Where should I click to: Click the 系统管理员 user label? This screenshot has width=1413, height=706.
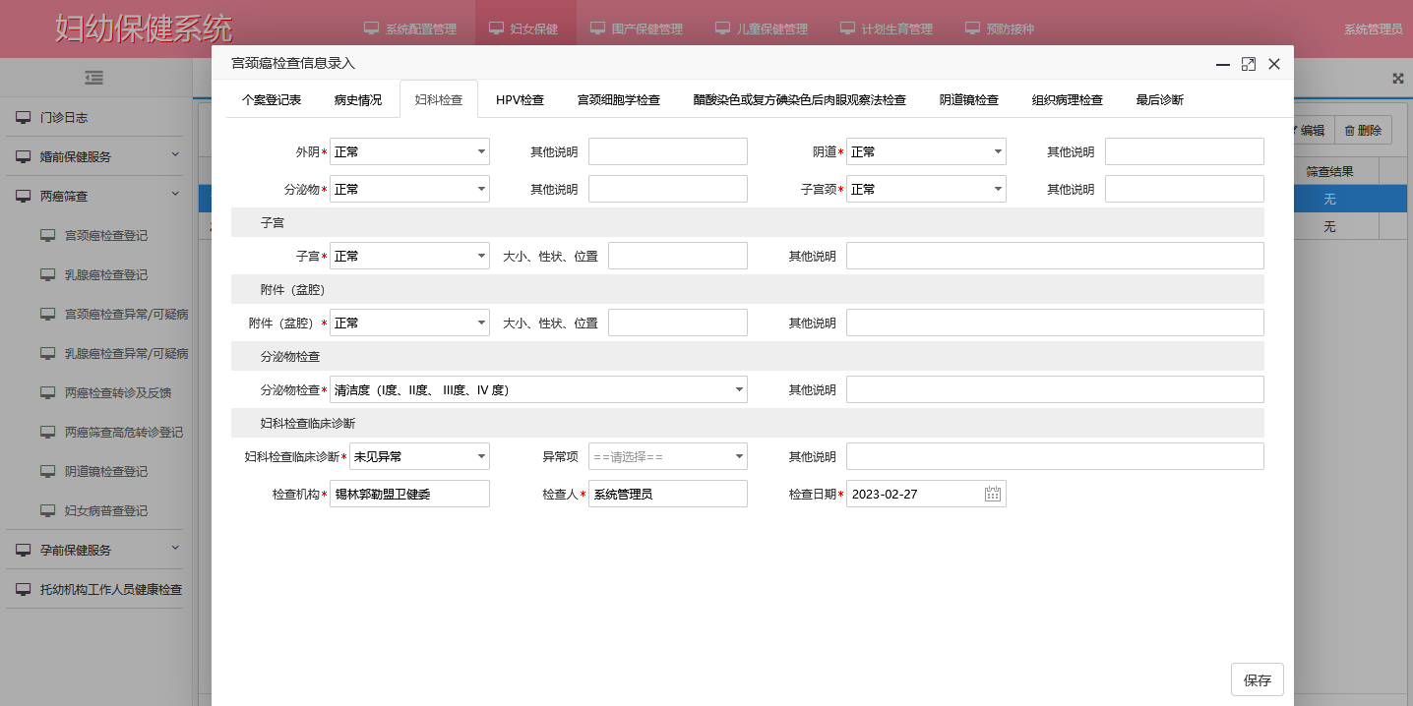click(x=1374, y=29)
